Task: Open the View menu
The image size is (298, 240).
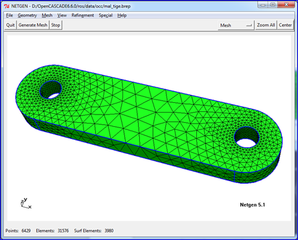Action: (62, 16)
